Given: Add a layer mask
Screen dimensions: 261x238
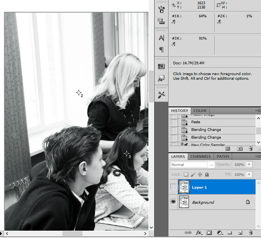Looking at the screenshot, I should click(209, 233).
